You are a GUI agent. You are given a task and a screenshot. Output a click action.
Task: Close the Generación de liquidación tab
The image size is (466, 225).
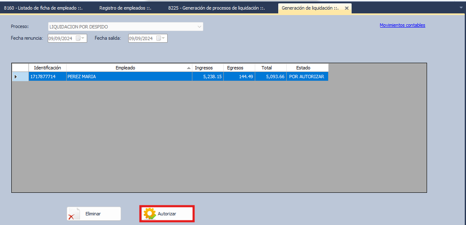pos(346,8)
